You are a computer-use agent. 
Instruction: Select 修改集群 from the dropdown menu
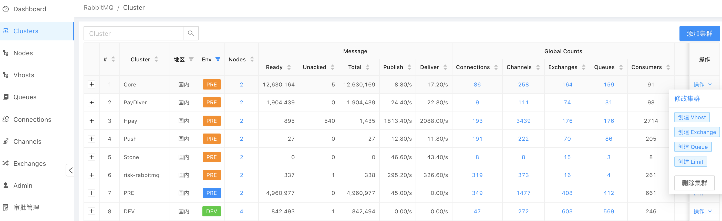click(687, 98)
